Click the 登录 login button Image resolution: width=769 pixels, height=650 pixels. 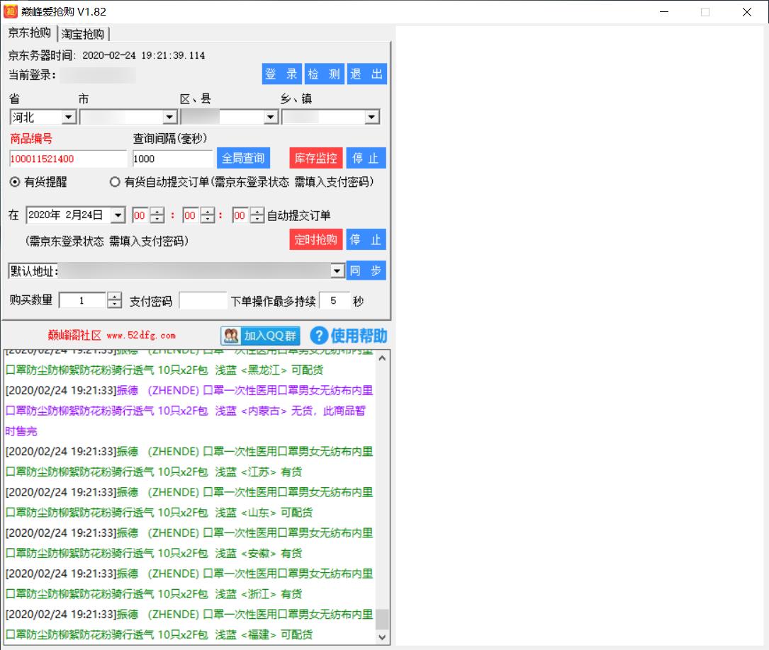(281, 74)
